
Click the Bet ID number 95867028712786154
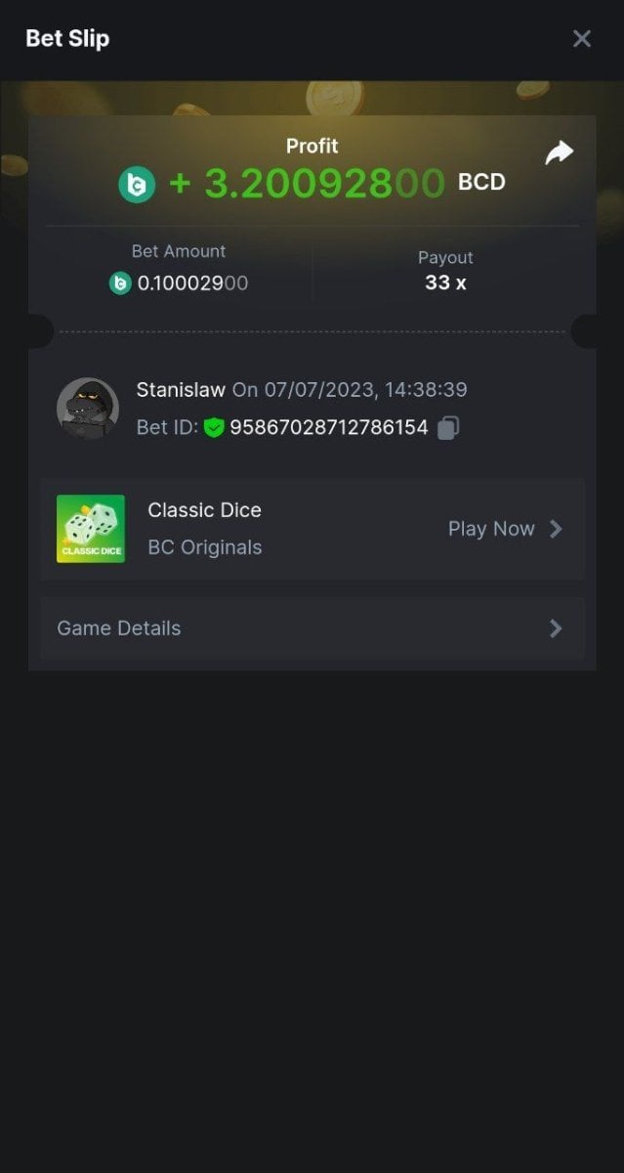click(329, 427)
